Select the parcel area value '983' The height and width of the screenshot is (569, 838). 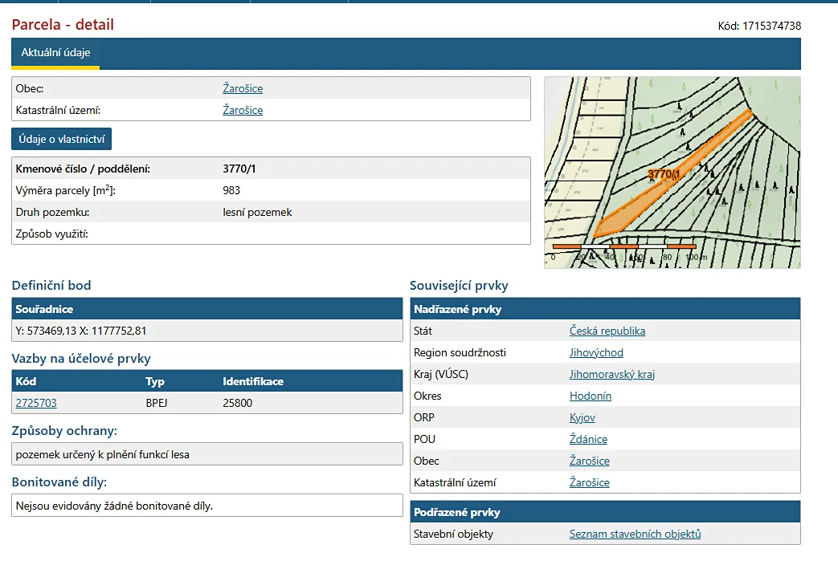[231, 190]
